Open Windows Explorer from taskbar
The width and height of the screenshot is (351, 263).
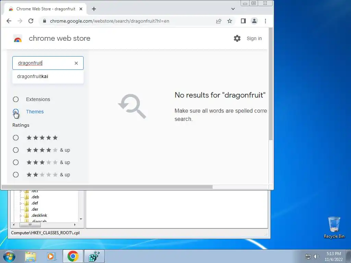pyautogui.click(x=31, y=256)
